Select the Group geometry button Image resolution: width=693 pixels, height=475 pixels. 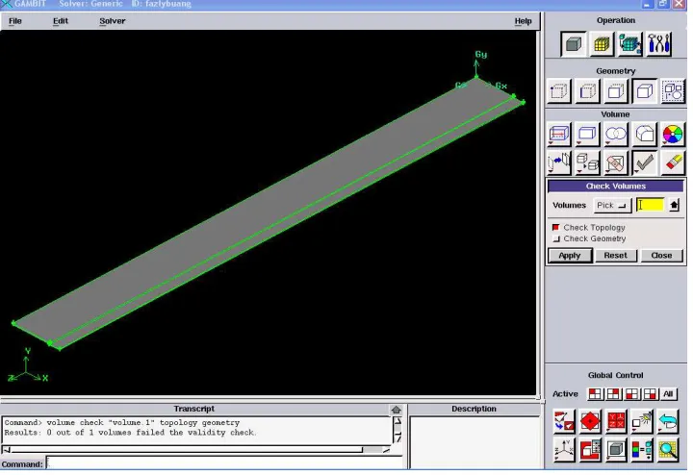[673, 91]
